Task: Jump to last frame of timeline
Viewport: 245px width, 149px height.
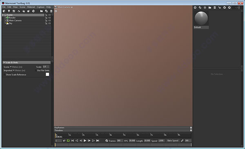Action: coord(98,141)
